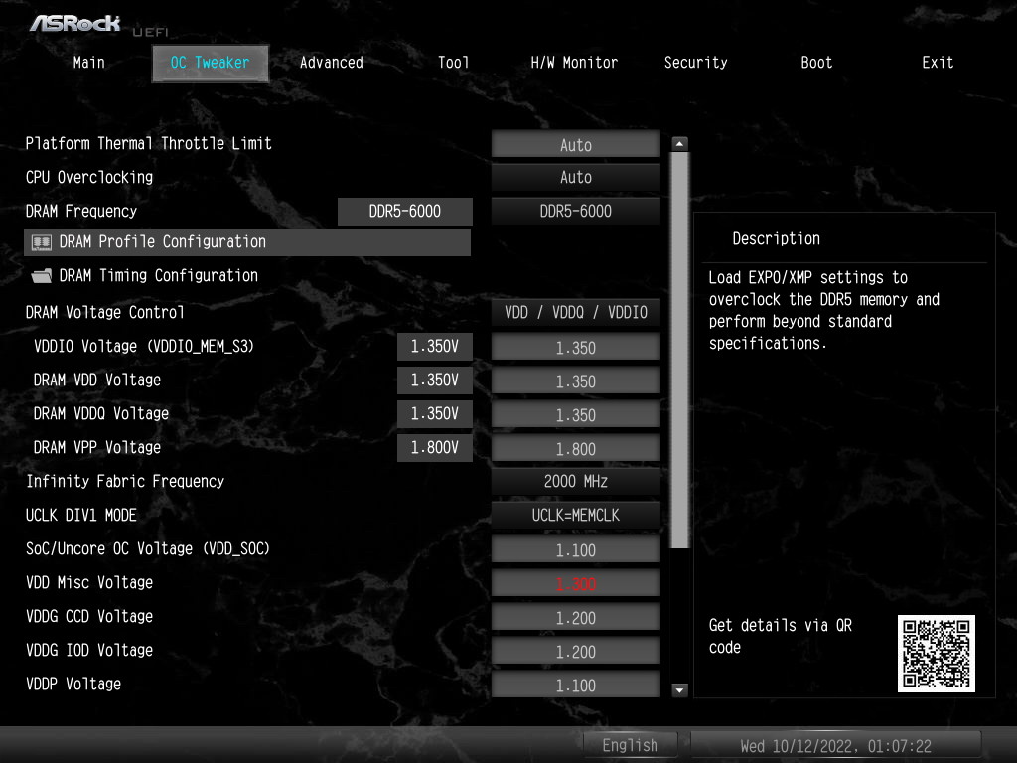Viewport: 1017px width, 763px height.
Task: Open the Security tab
Action: [695, 63]
